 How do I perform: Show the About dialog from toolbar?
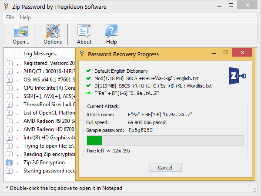(x=84, y=34)
